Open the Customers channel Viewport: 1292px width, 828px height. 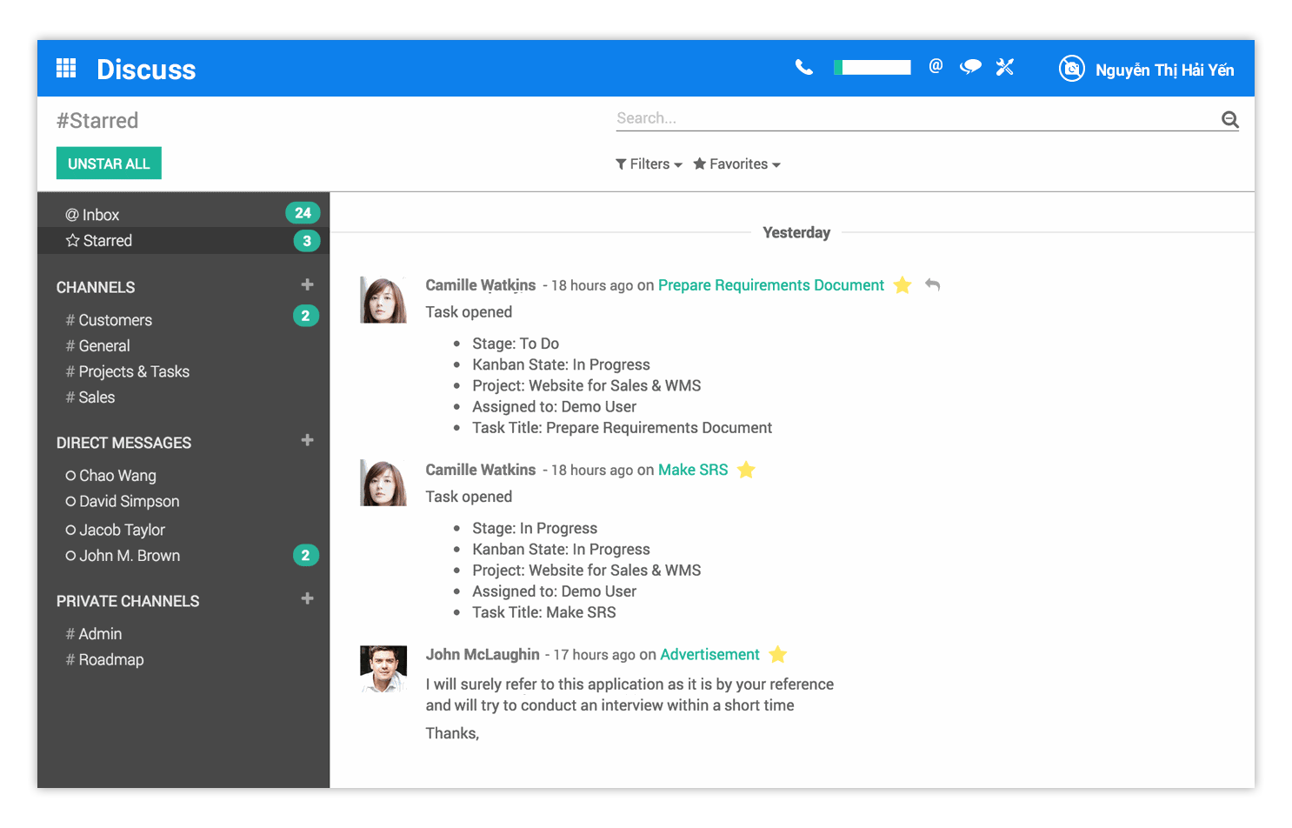[115, 320]
